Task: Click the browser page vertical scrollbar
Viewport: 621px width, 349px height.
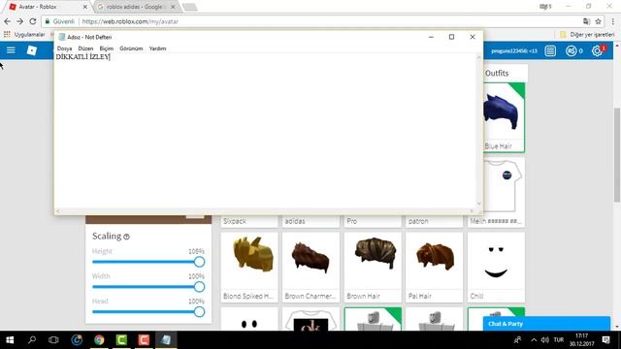Action: pyautogui.click(x=617, y=154)
